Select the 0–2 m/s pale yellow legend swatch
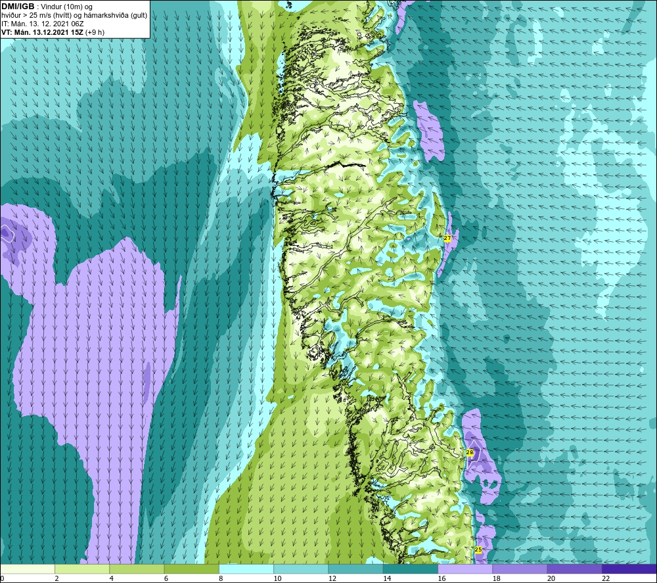Image resolution: width=657 pixels, height=583 pixels. click(x=28, y=569)
